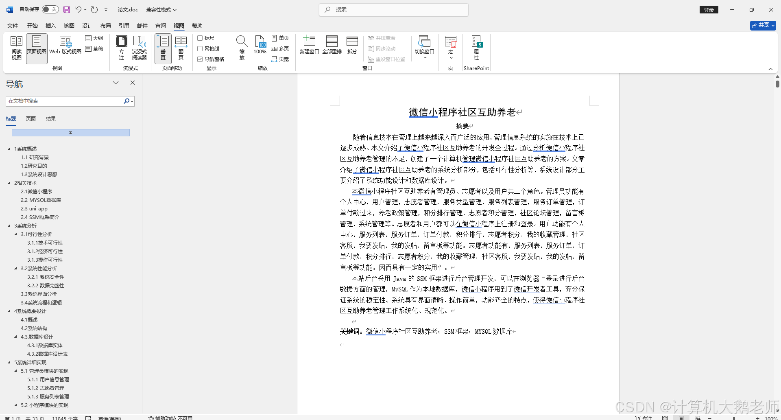This screenshot has height=420, width=781.
Task: Open the Zoom dialog (缩放)
Action: click(242, 48)
